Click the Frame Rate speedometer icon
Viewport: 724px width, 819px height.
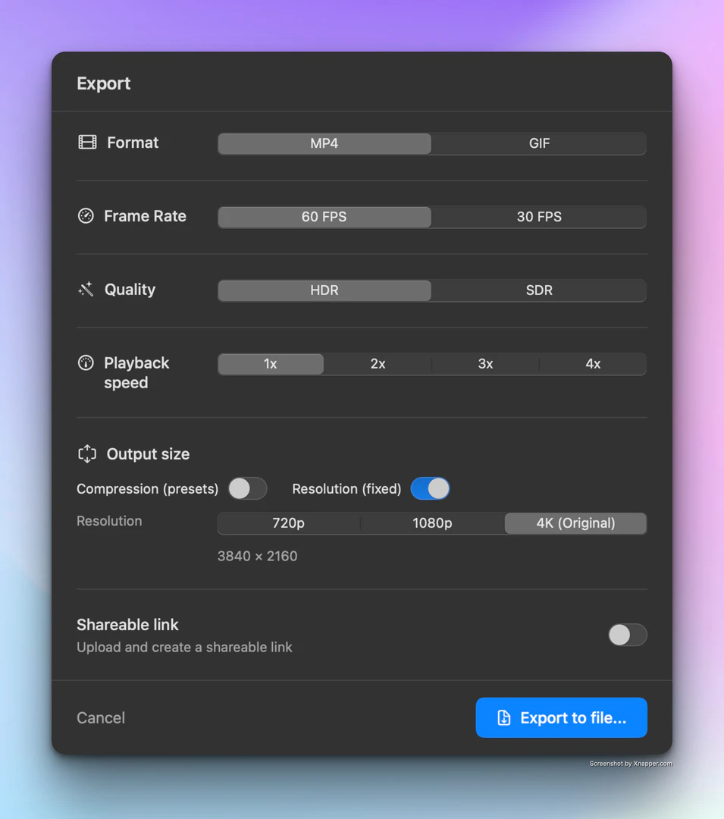coord(86,215)
